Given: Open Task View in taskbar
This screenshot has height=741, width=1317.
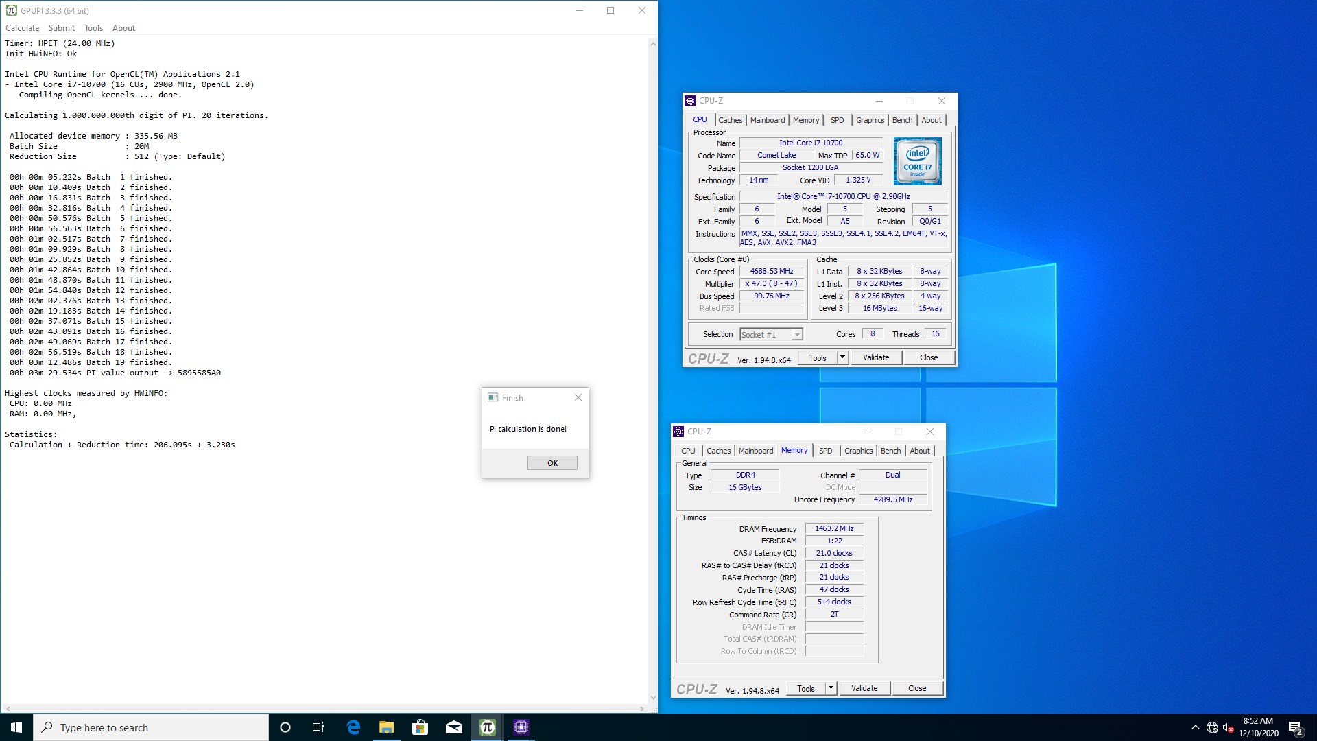Looking at the screenshot, I should 318,727.
